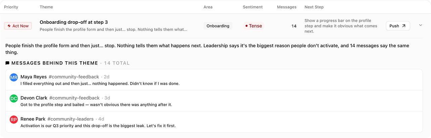
Task: Open Devon Clark's DC avatar
Action: (x=14, y=98)
